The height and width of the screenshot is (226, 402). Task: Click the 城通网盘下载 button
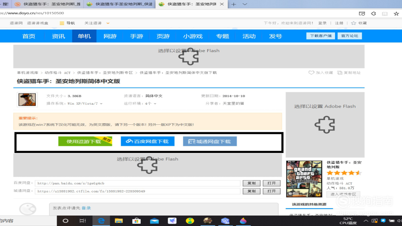210,141
